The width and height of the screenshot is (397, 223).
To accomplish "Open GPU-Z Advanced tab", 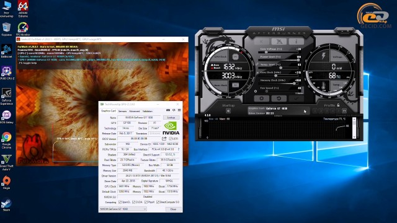I will [x=135, y=111].
